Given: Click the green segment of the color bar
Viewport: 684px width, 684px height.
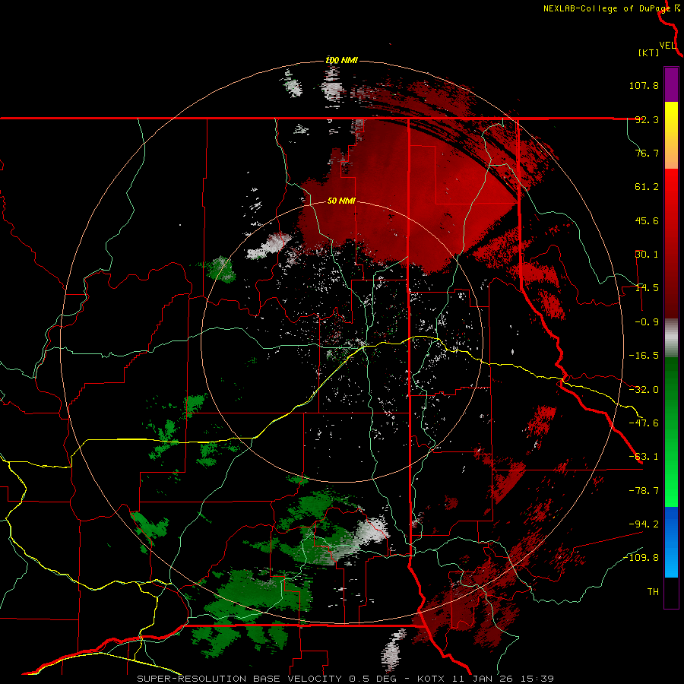Looking at the screenshot, I should tap(671, 432).
